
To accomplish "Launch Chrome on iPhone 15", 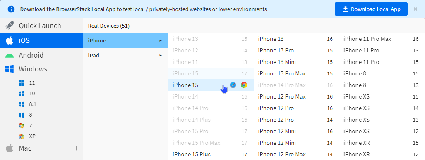I will (244, 85).
